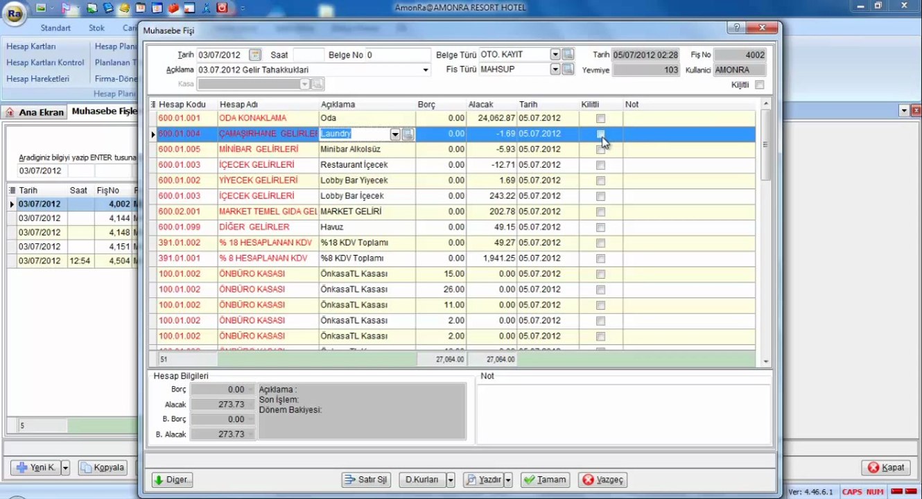This screenshot has width=922, height=499.
Task: Click the Ra application orb button
Action: (x=15, y=12)
